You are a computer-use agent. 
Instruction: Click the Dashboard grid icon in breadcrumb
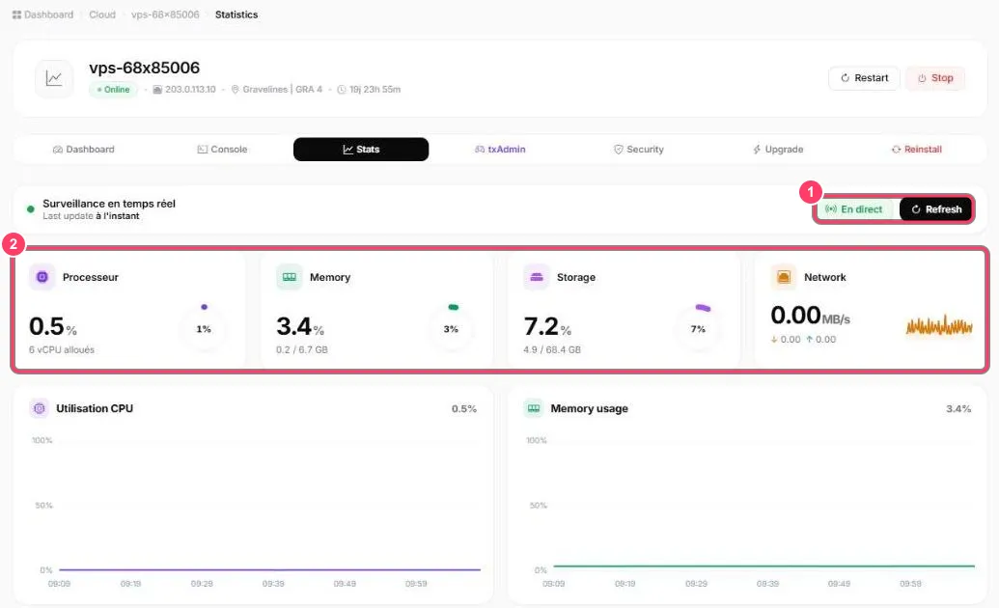click(x=16, y=14)
